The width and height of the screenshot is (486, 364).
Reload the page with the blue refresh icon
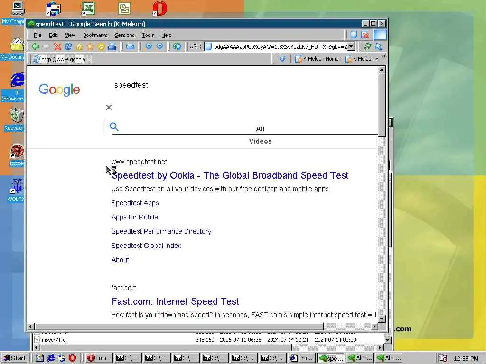[x=68, y=47]
